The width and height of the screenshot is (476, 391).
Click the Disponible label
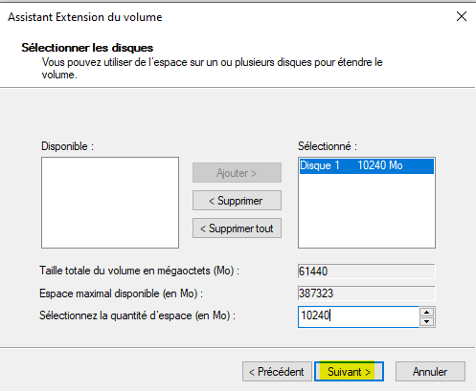(67, 146)
